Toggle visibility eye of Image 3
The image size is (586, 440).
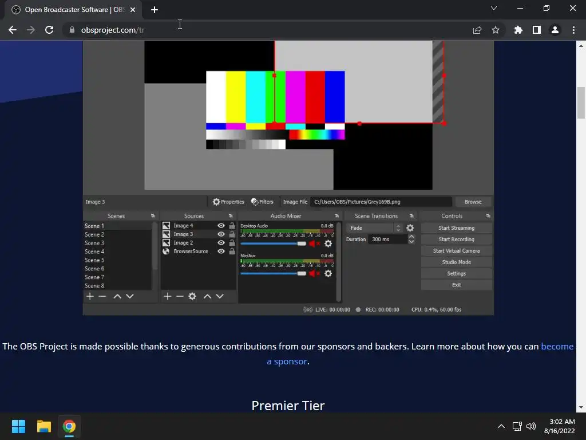click(221, 234)
